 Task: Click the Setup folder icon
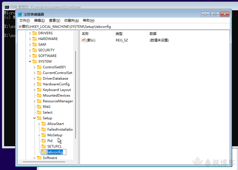tap(39, 118)
